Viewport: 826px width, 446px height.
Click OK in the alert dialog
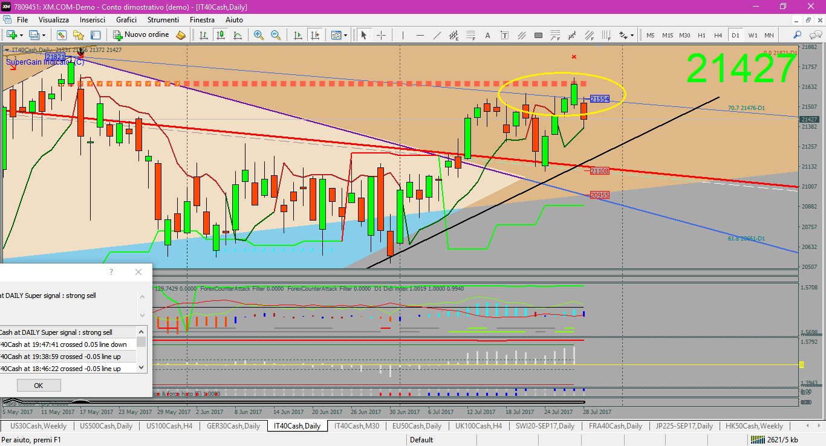click(39, 385)
